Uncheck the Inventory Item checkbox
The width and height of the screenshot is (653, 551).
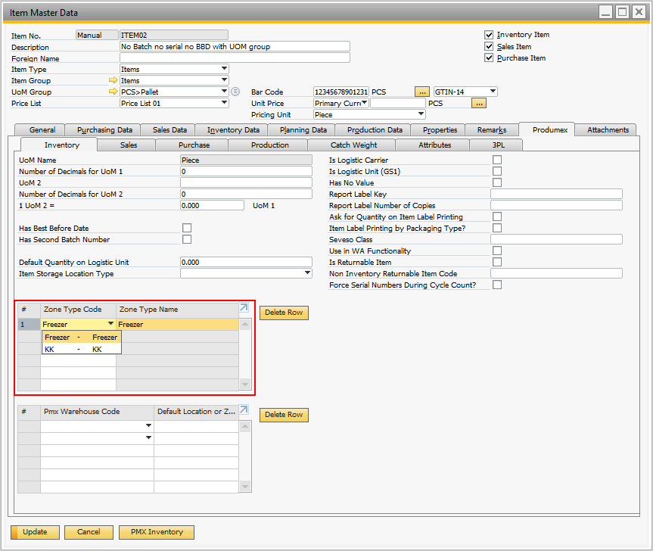point(489,35)
